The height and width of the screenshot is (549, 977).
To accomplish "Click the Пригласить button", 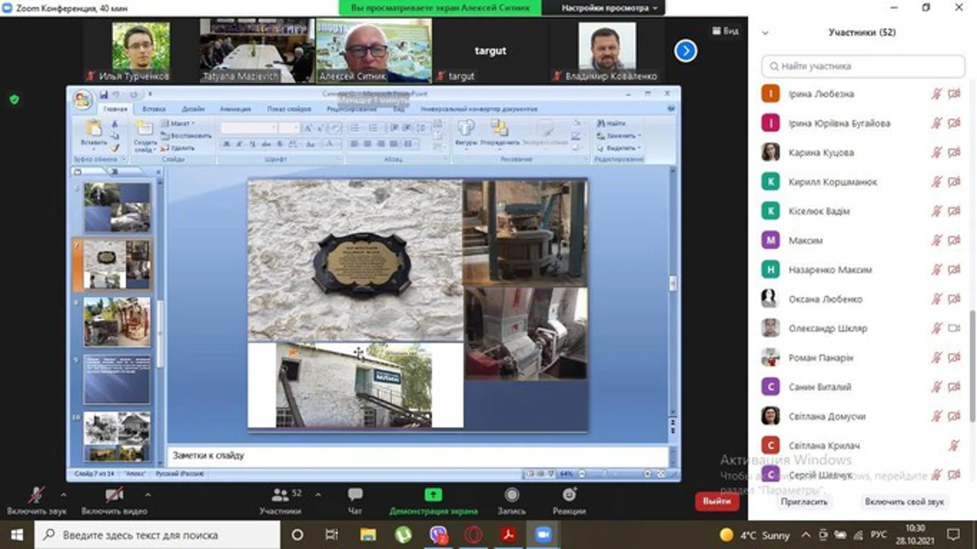I will pos(804,502).
